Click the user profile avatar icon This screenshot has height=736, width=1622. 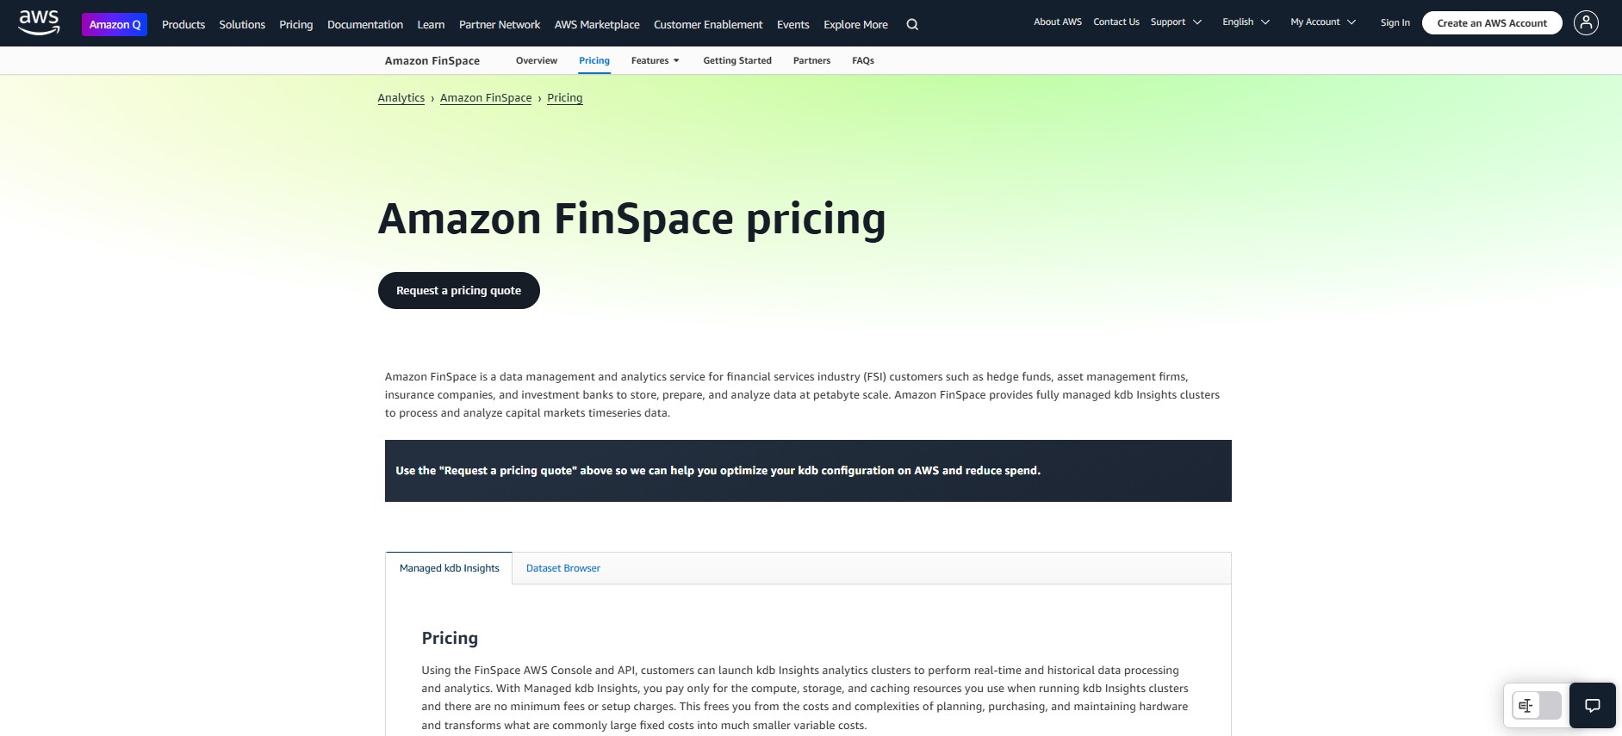(1586, 22)
